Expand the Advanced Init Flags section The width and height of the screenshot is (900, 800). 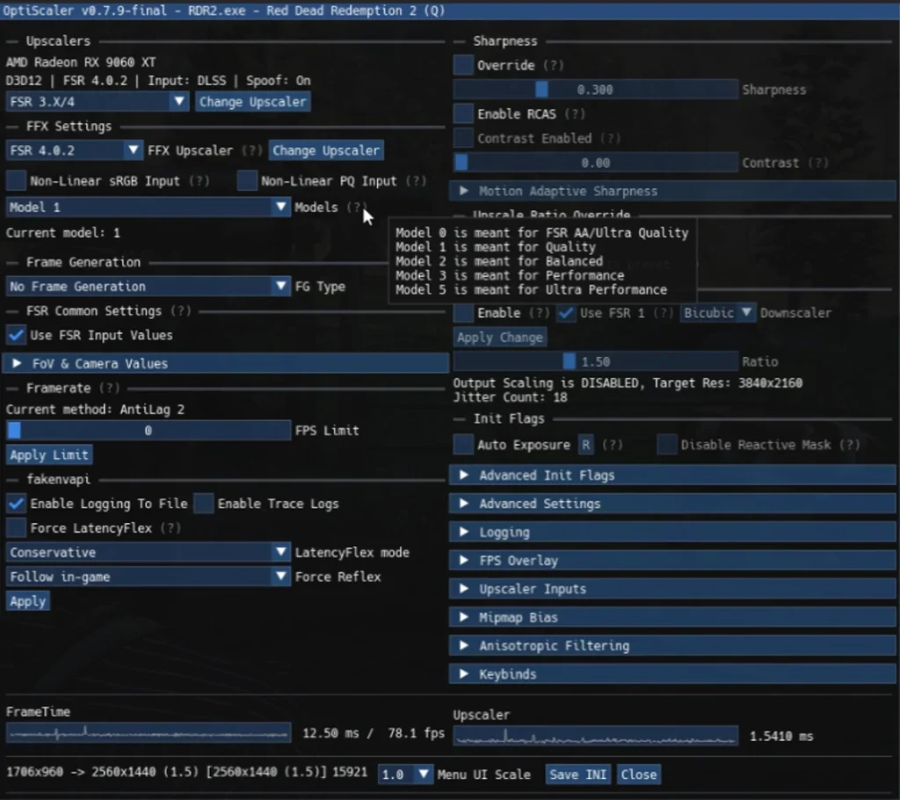672,476
